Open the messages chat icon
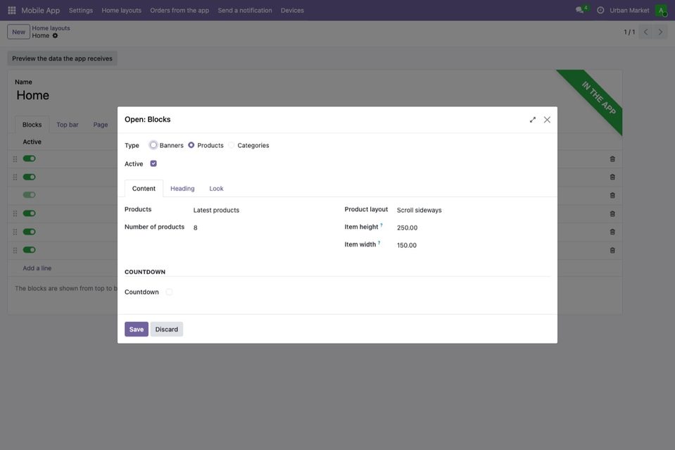 tap(580, 10)
